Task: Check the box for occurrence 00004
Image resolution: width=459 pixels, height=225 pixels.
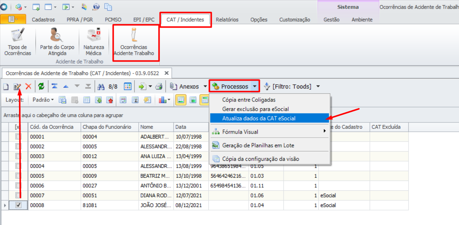Action: point(18,166)
